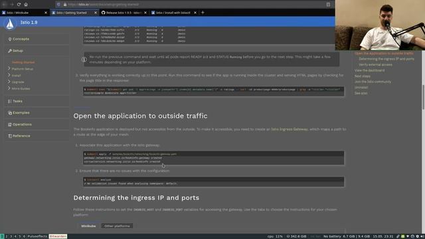Open the Istio Ingress Gateway link
Viewport: 425px width, 239px height.
click(290, 129)
